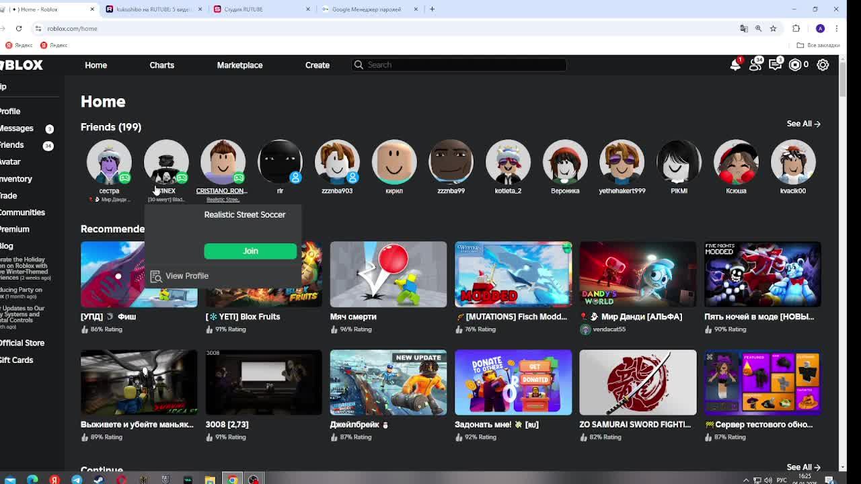Open Chrome three-dot menu

pyautogui.click(x=836, y=28)
